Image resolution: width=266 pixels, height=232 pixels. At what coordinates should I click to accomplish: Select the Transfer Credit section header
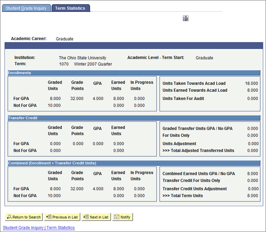pyautogui.click(x=134, y=118)
